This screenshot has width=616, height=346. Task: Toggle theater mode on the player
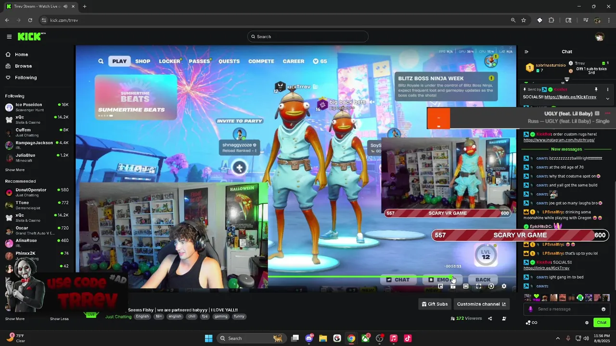click(465, 286)
